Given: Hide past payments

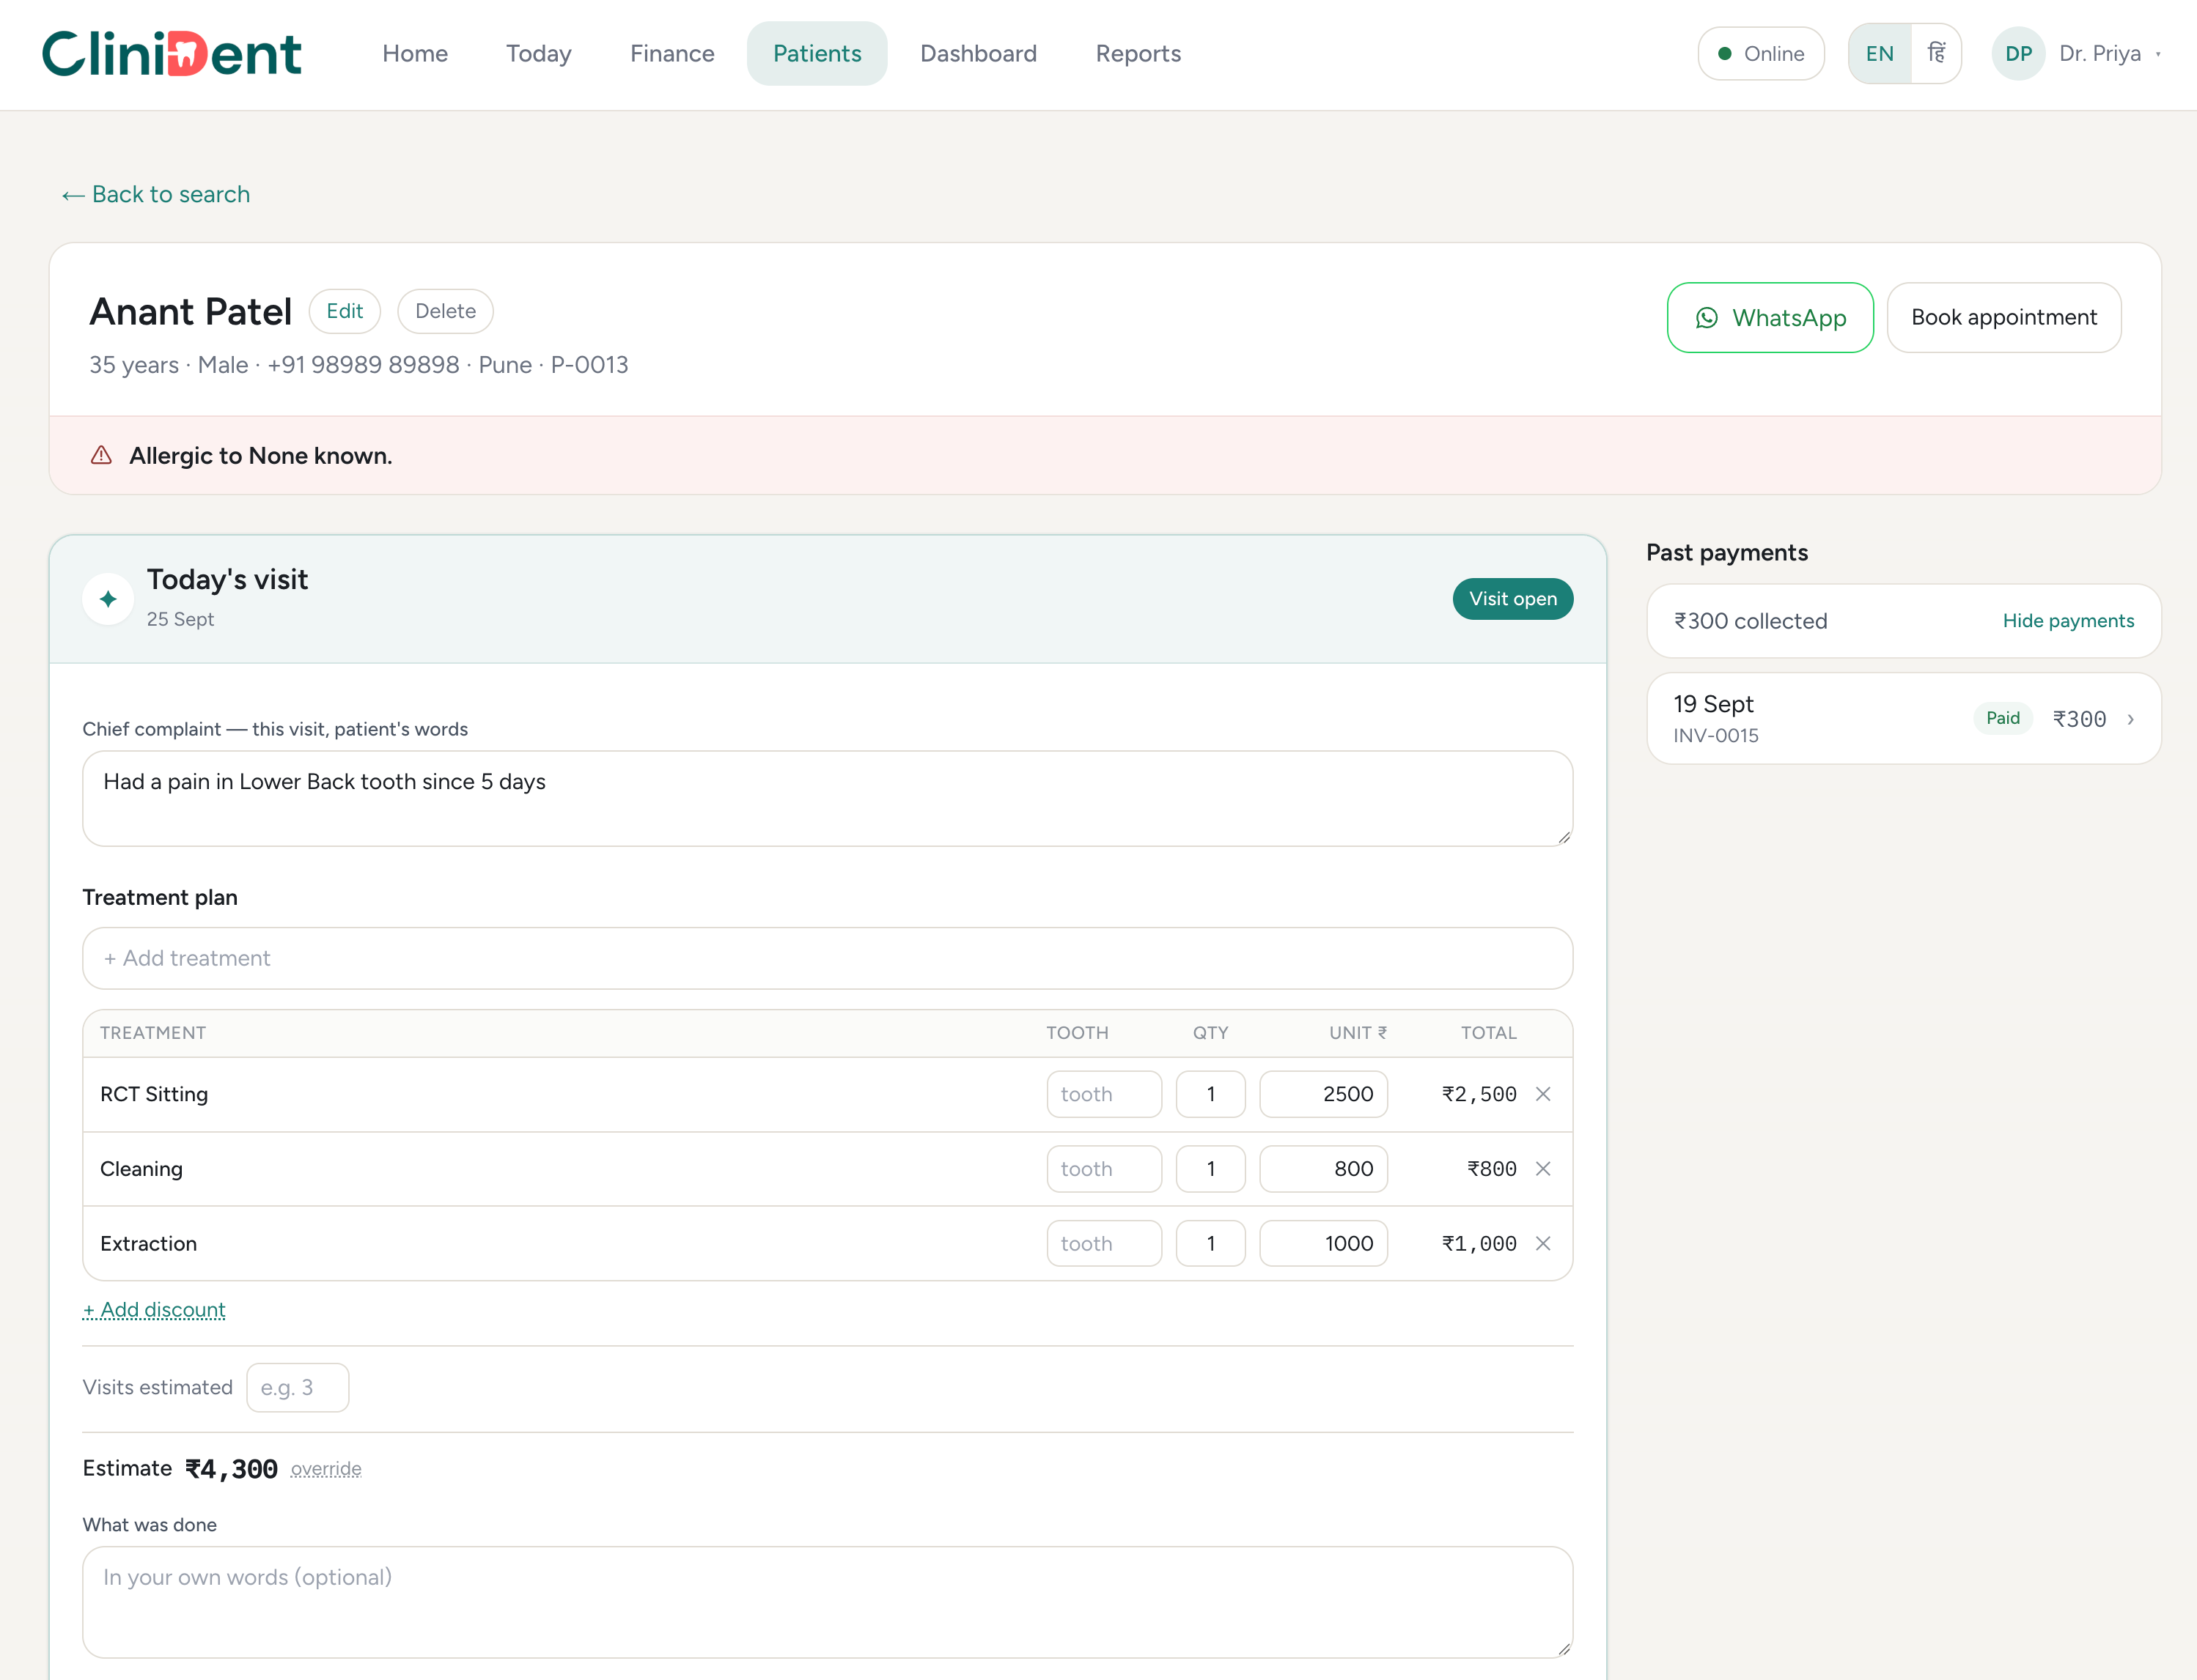Looking at the screenshot, I should point(2068,621).
